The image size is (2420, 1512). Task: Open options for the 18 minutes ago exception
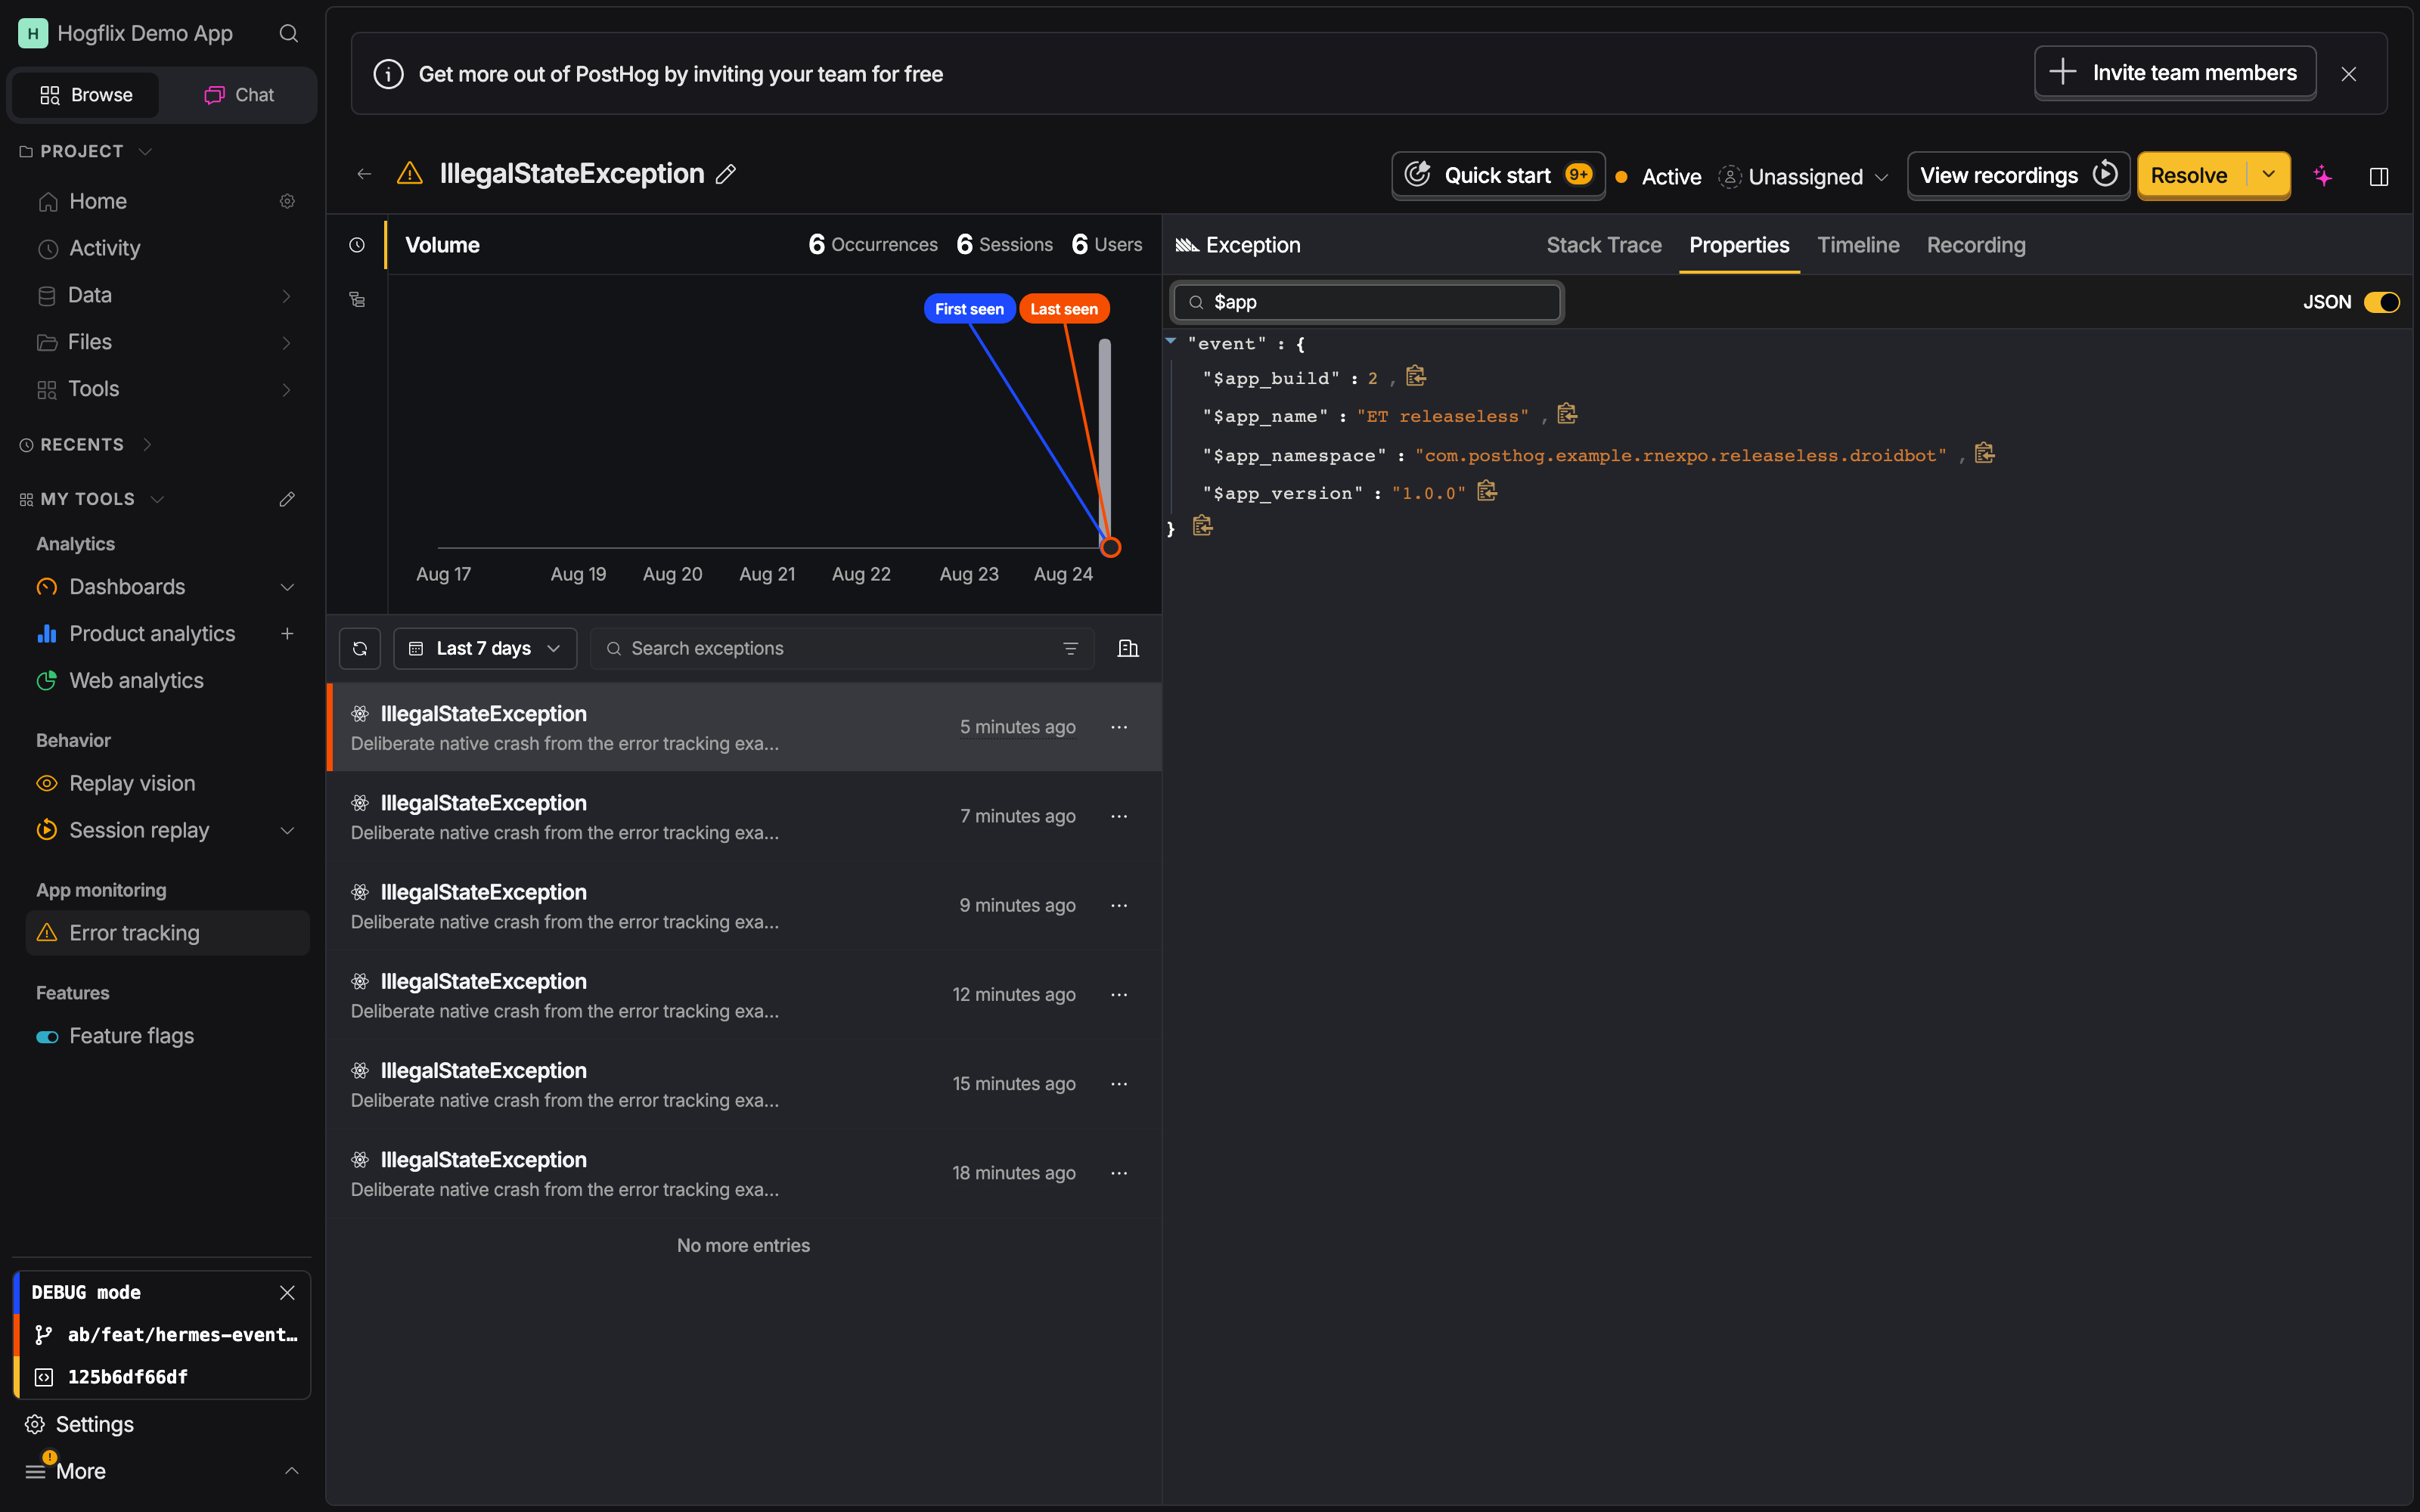1119,1173
